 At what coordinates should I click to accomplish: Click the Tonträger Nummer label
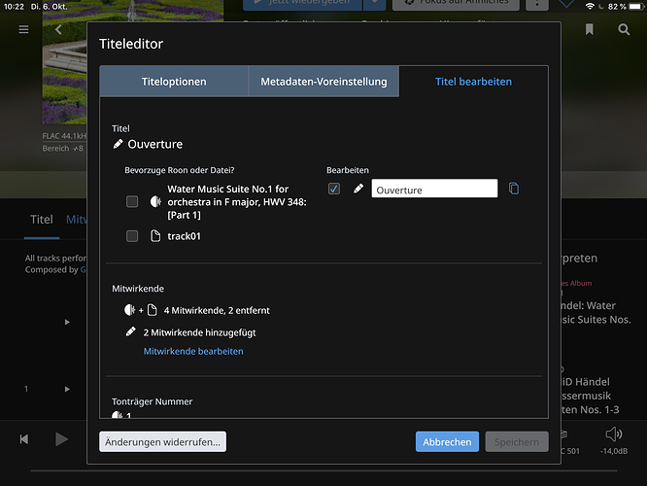(152, 401)
